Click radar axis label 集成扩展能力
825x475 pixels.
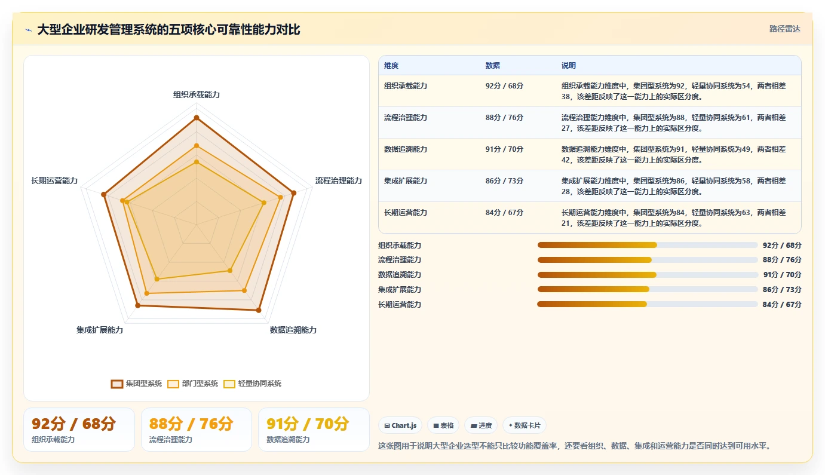[100, 330]
